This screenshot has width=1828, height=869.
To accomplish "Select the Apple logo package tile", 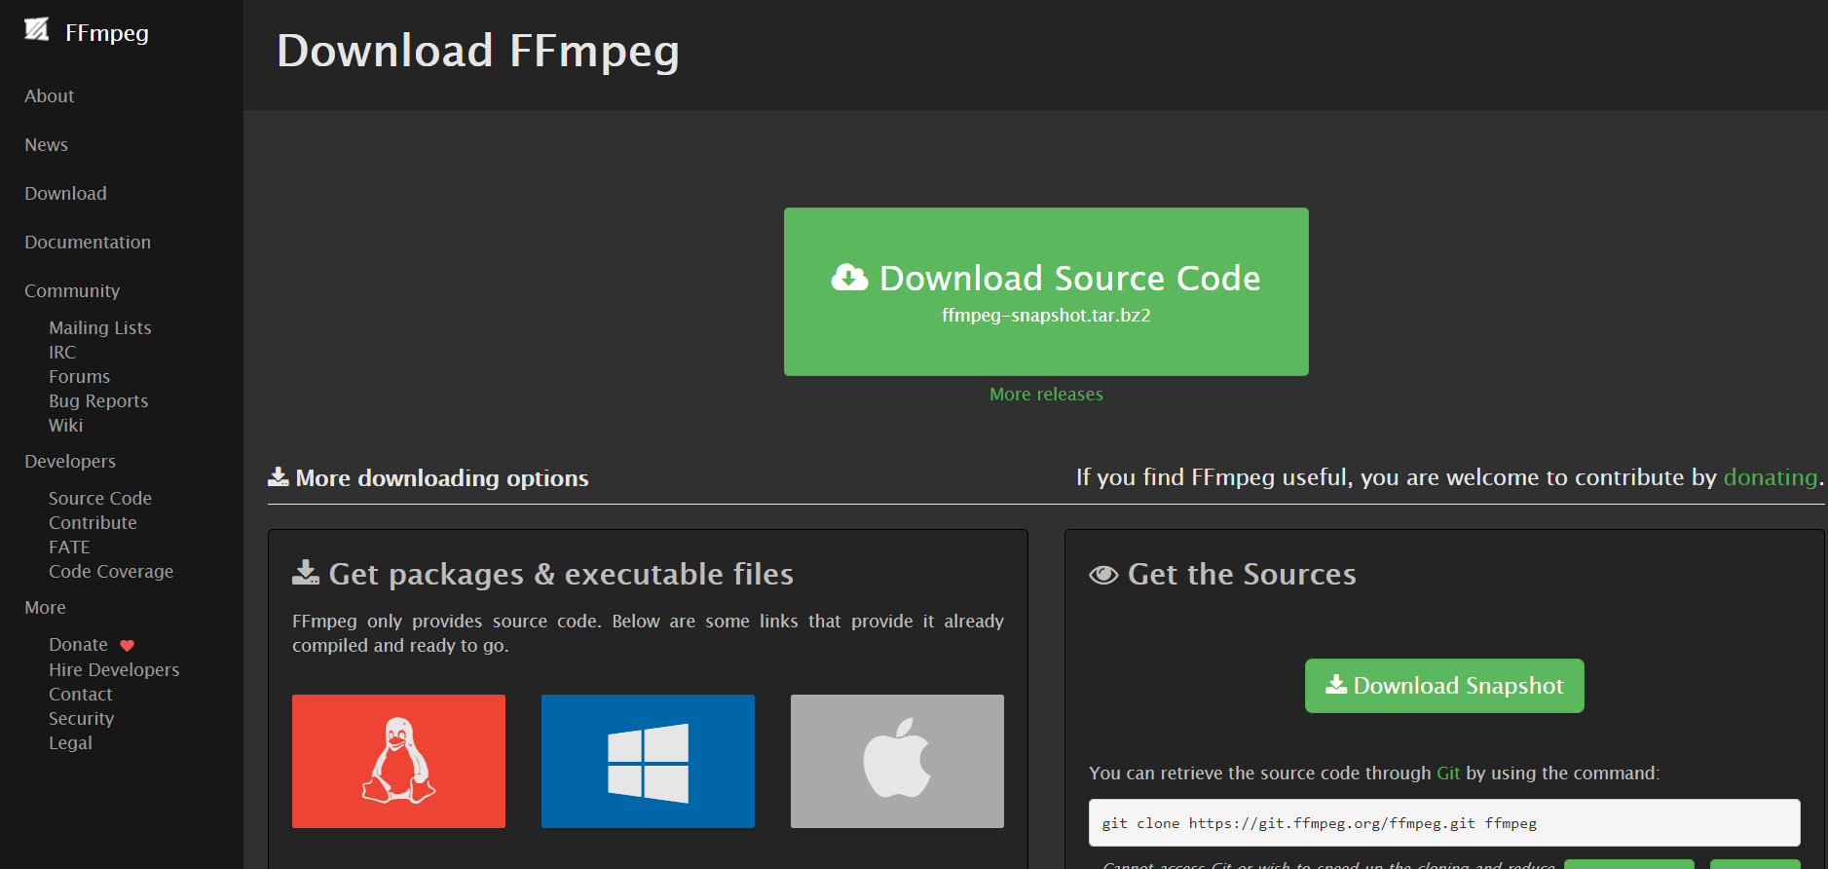I will click(x=897, y=761).
